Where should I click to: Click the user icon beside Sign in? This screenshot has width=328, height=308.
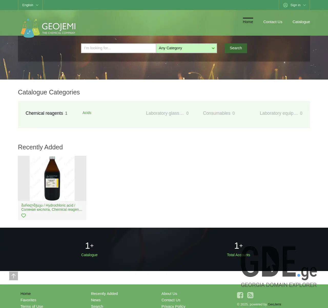pyautogui.click(x=285, y=5)
